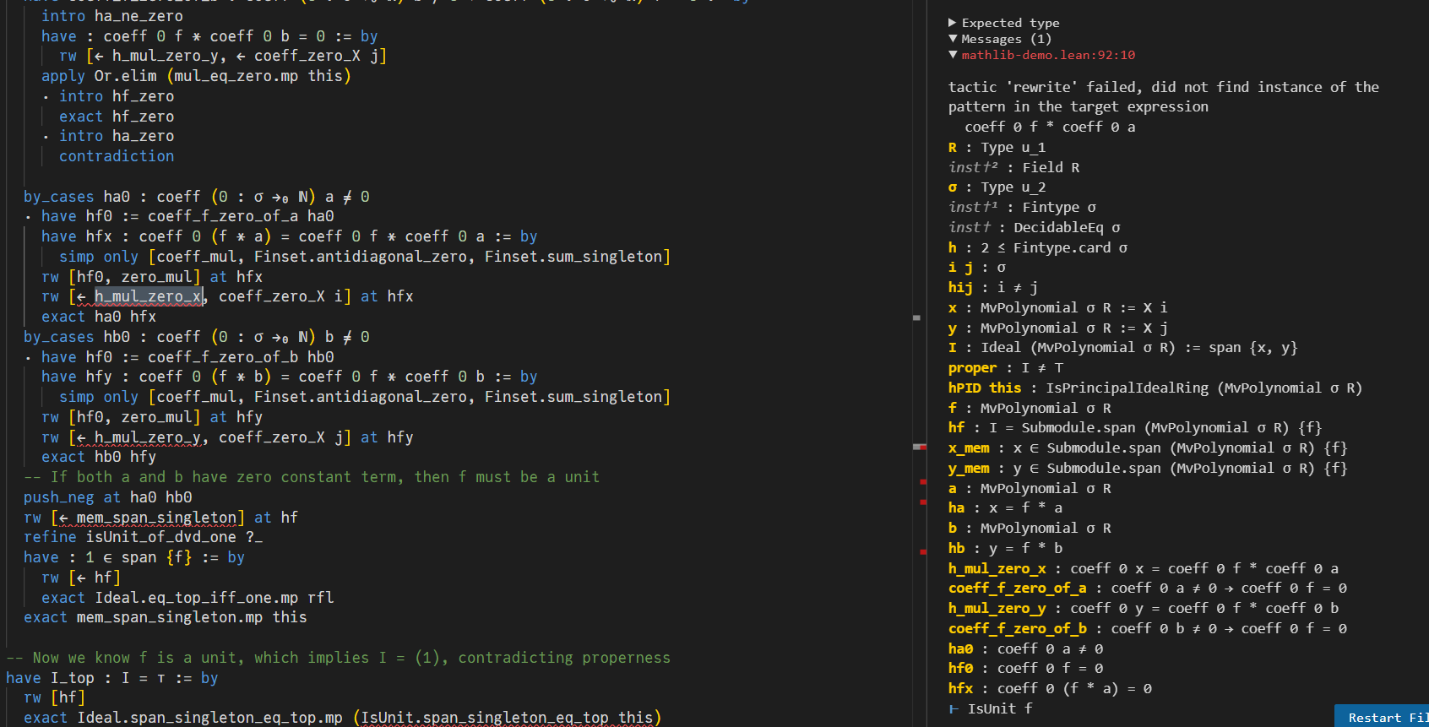This screenshot has height=727, width=1429.
Task: Click the 'have I_top' code line
Action: click(110, 678)
